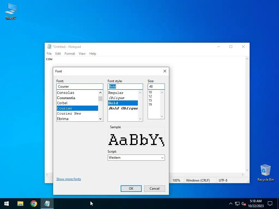The width and height of the screenshot is (279, 209).
Task: Click the muted volume tray icon
Action: 244,204
